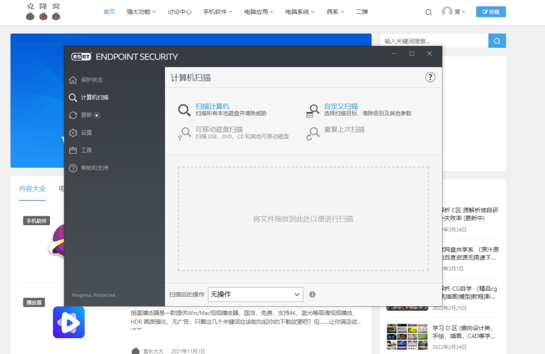Click the author name 窝长大大

153,351
